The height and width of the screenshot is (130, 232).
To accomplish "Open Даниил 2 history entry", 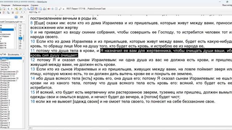I will 5,103.
